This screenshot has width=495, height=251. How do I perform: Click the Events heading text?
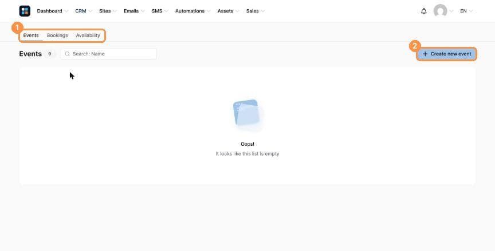[30, 54]
